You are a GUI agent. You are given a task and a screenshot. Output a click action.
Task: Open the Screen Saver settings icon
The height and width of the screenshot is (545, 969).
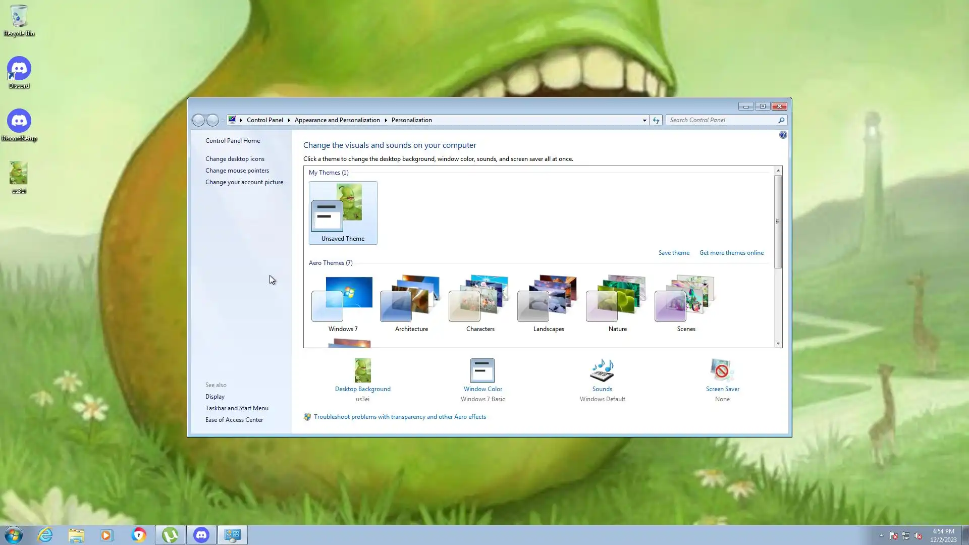click(x=722, y=371)
